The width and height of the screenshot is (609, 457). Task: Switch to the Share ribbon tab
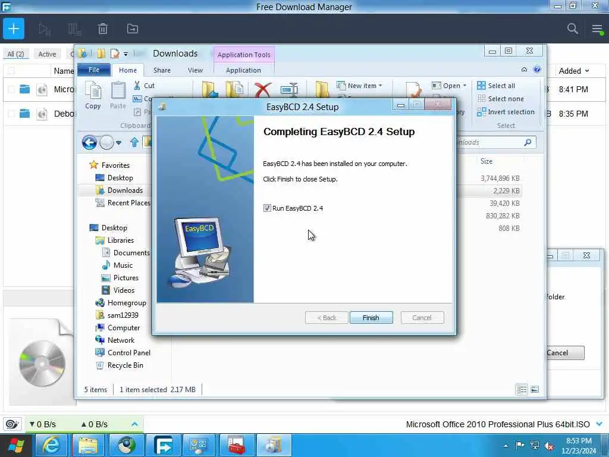(162, 70)
